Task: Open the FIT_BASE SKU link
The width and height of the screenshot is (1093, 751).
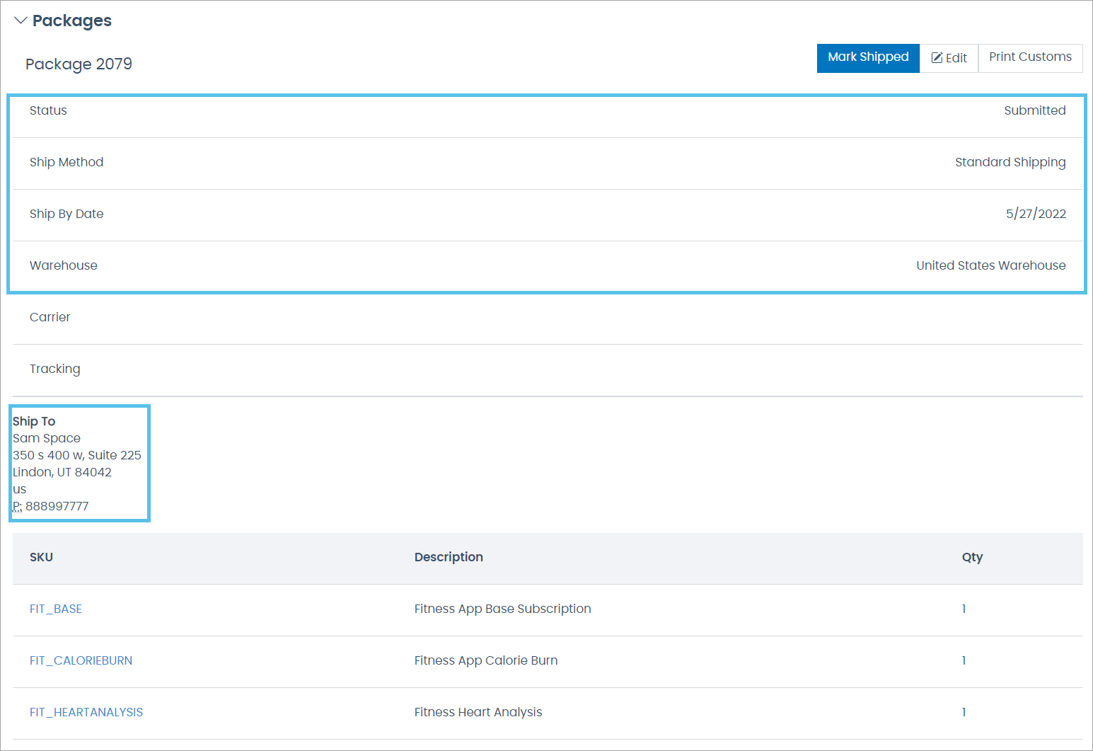Action: [56, 608]
